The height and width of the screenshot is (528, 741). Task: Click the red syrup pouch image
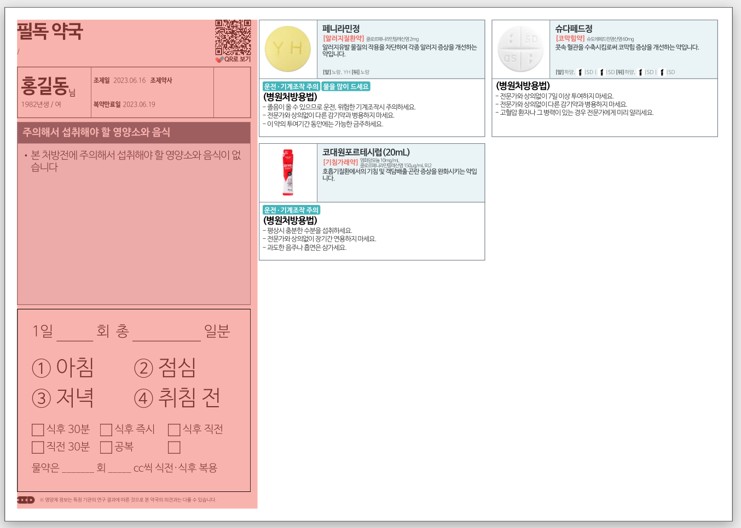(x=288, y=172)
